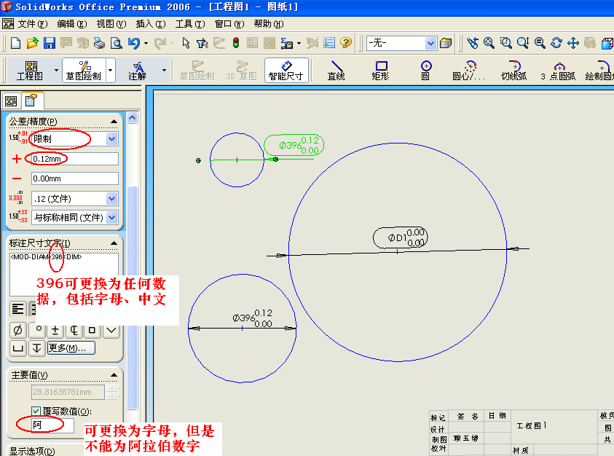
Task: Open the 文件(F) menu
Action: (33, 24)
